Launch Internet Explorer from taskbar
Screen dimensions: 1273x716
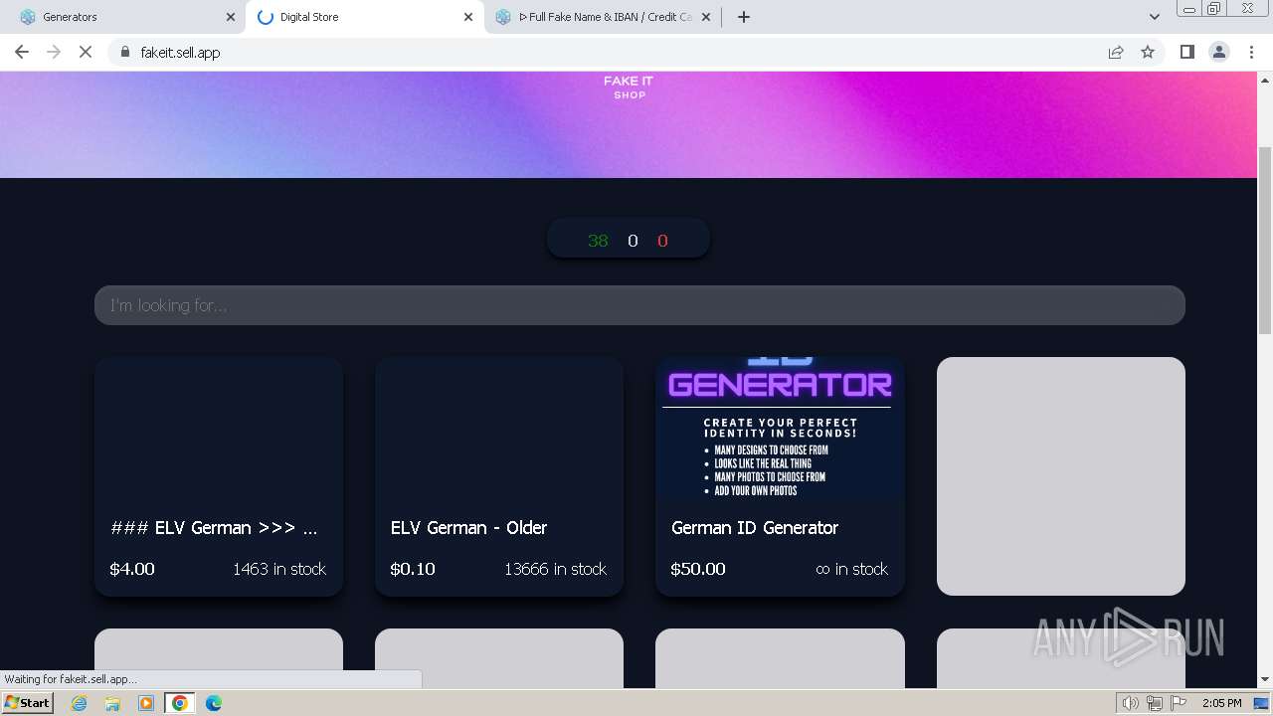[x=80, y=703]
